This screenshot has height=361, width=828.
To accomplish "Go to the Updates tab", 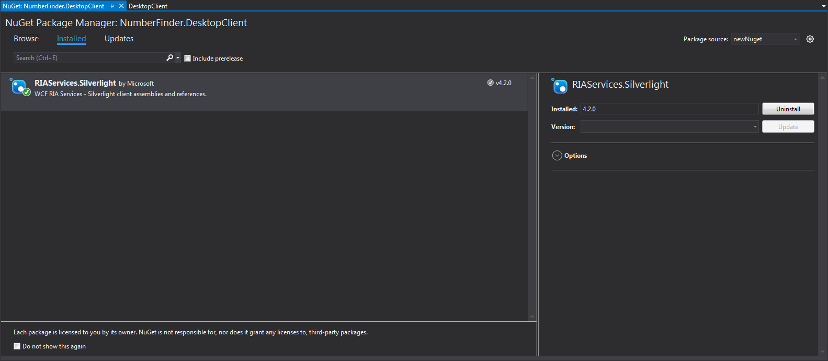I will point(119,39).
